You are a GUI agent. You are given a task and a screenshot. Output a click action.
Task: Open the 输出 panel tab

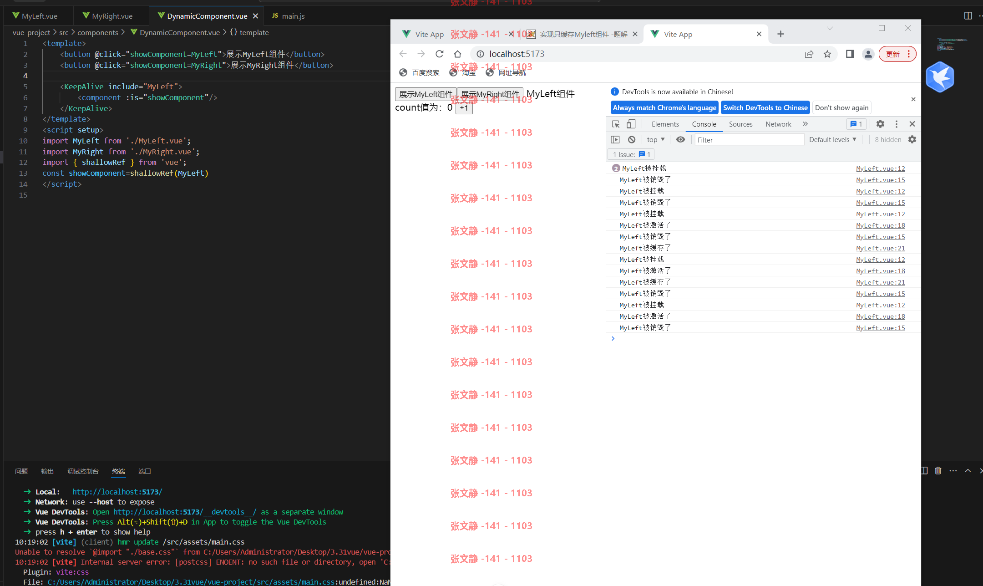[47, 471]
